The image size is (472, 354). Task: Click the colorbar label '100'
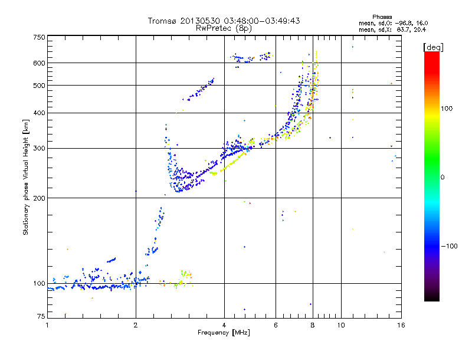coord(447,109)
